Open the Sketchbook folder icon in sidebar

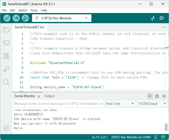pyautogui.click(x=6, y=30)
